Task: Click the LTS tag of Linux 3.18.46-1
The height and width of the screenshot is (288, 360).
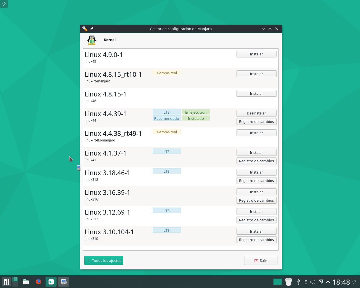Action: pos(167,171)
